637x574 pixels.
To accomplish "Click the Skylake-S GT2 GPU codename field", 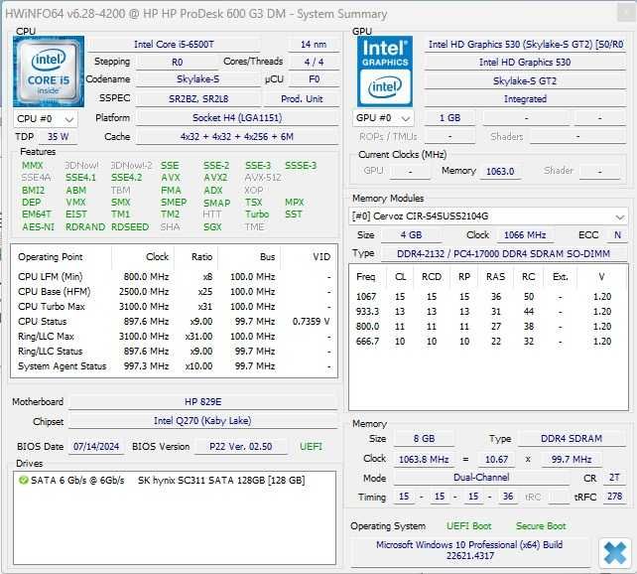I will point(525,80).
